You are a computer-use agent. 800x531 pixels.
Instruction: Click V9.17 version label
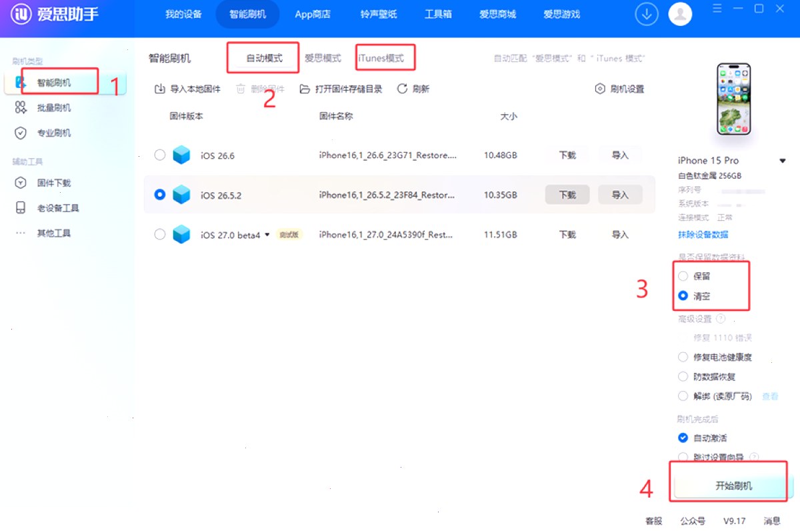pyautogui.click(x=734, y=521)
